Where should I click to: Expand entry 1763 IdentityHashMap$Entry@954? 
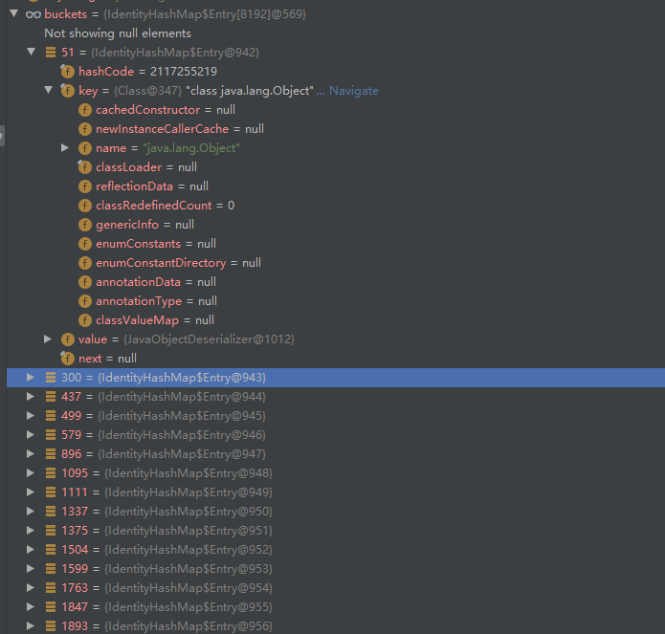tap(31, 587)
